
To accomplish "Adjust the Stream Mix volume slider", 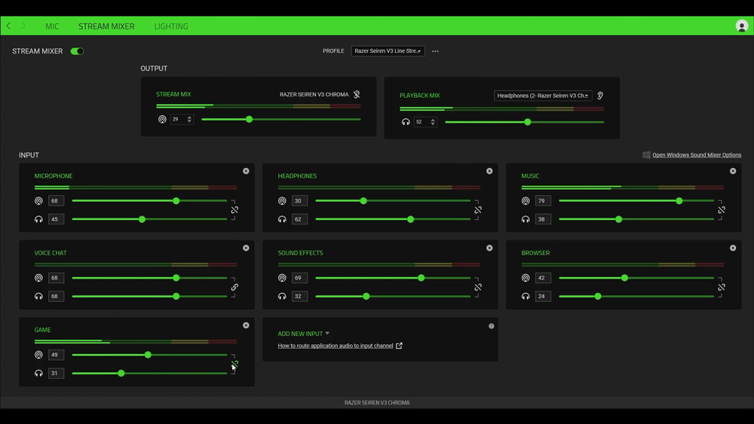I will (x=280, y=119).
